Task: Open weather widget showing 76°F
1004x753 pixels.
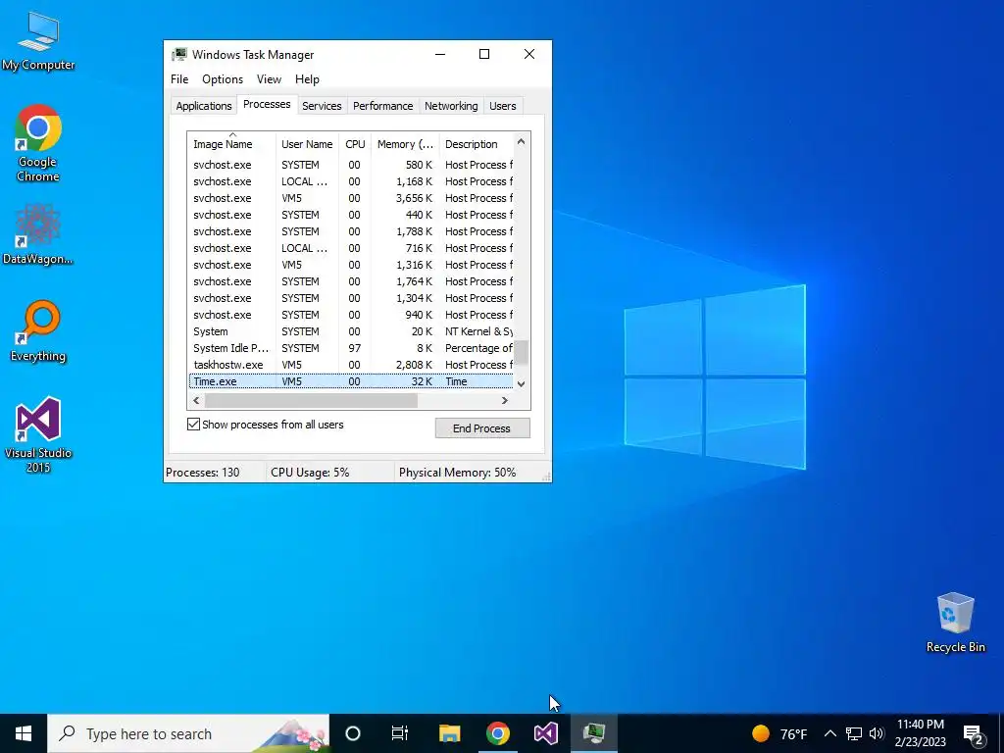Action: 779,733
